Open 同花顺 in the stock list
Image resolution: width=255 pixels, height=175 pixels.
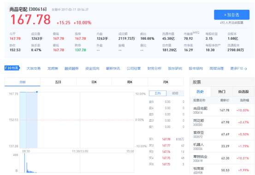tap(222, 122)
